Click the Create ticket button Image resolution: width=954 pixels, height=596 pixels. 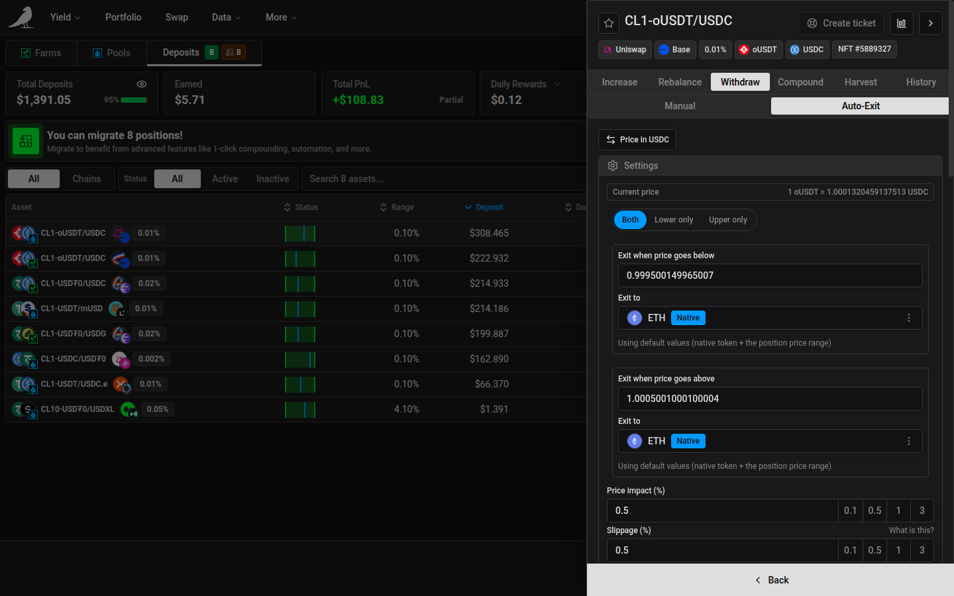pyautogui.click(x=841, y=23)
